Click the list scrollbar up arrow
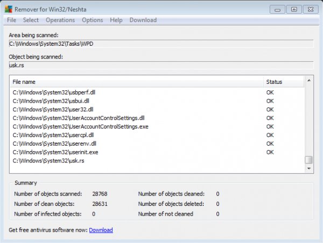Image resolution: width=323 pixels, height=243 pixels. [x=309, y=81]
